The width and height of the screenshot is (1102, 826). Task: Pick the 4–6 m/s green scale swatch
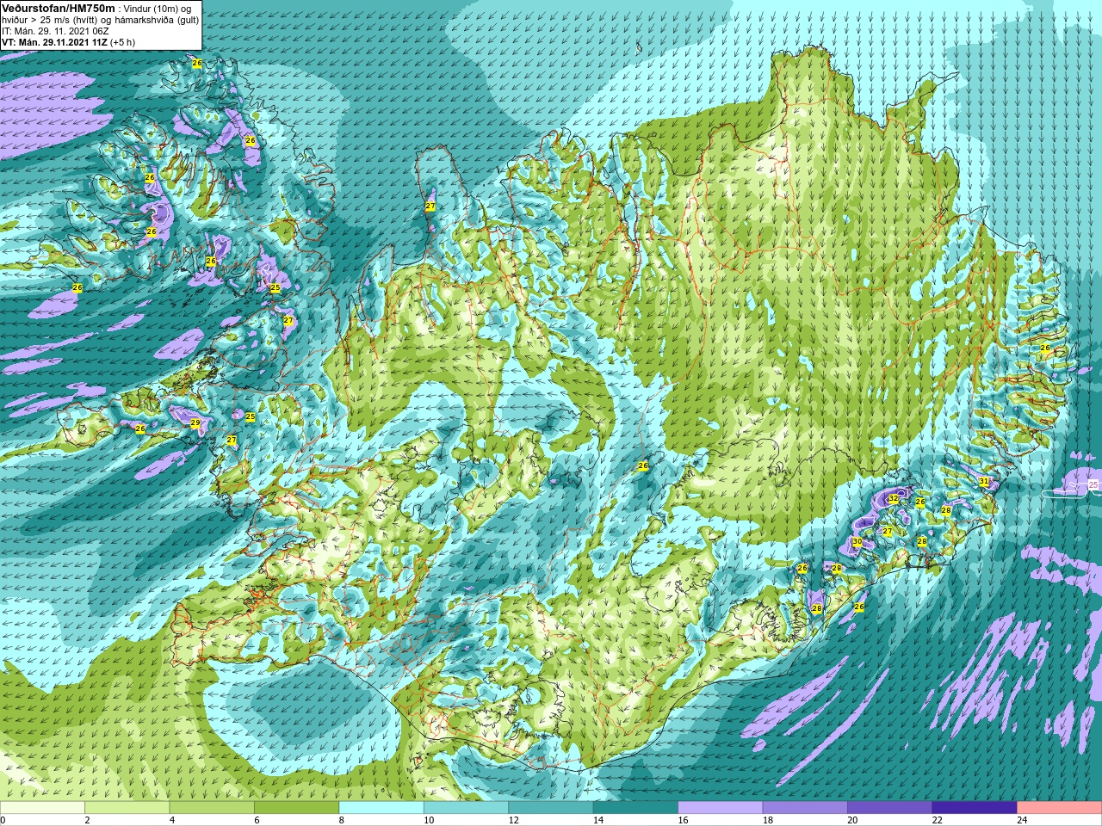pyautogui.click(x=212, y=808)
